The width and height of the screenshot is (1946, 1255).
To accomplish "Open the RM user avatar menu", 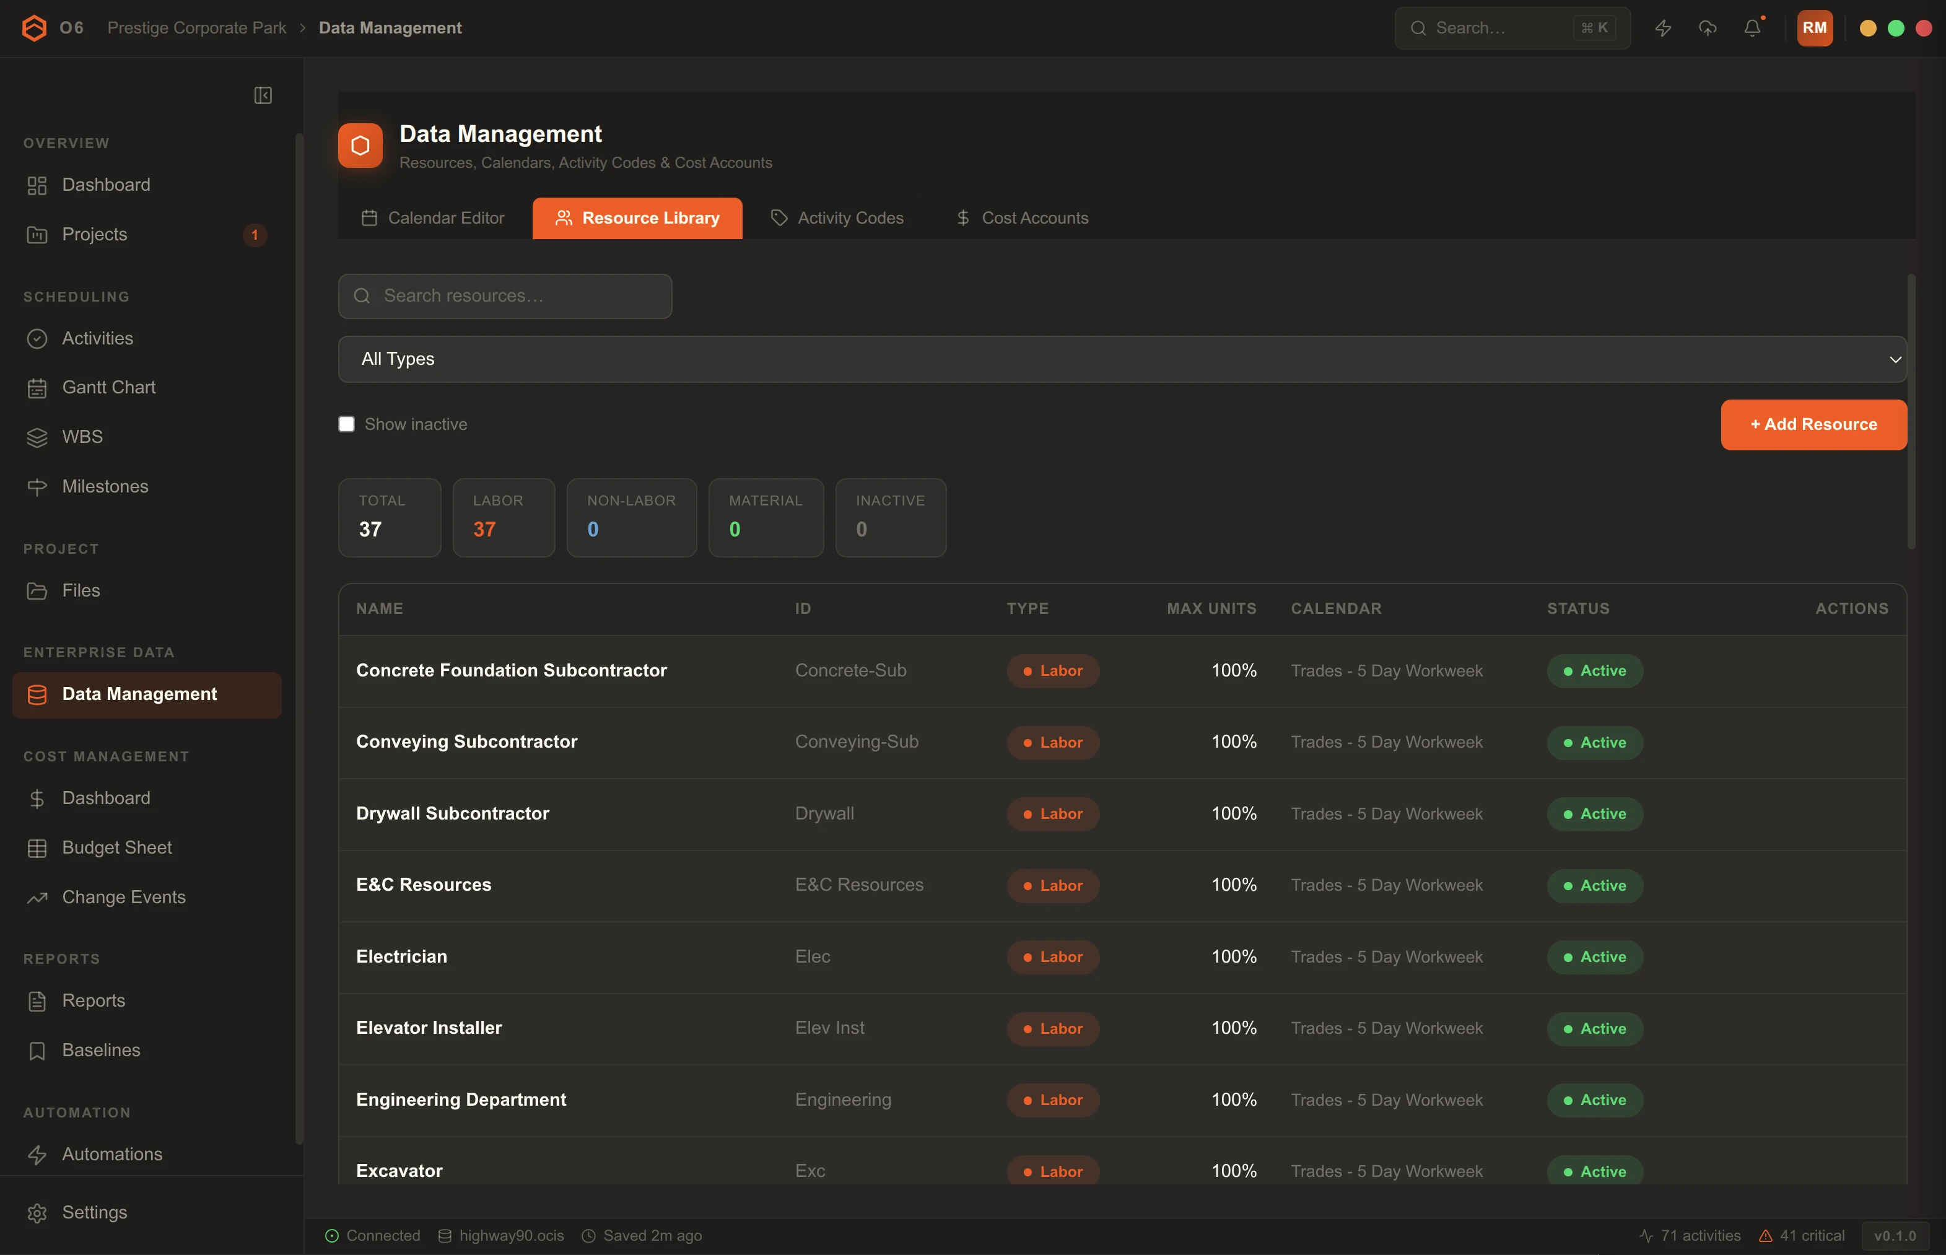I will (1815, 28).
